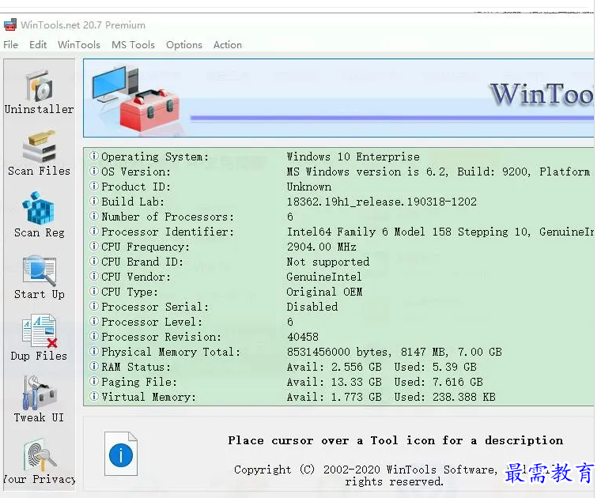Click info icon beside CPU Type
Viewport: 601px width, 498px height.
click(94, 292)
